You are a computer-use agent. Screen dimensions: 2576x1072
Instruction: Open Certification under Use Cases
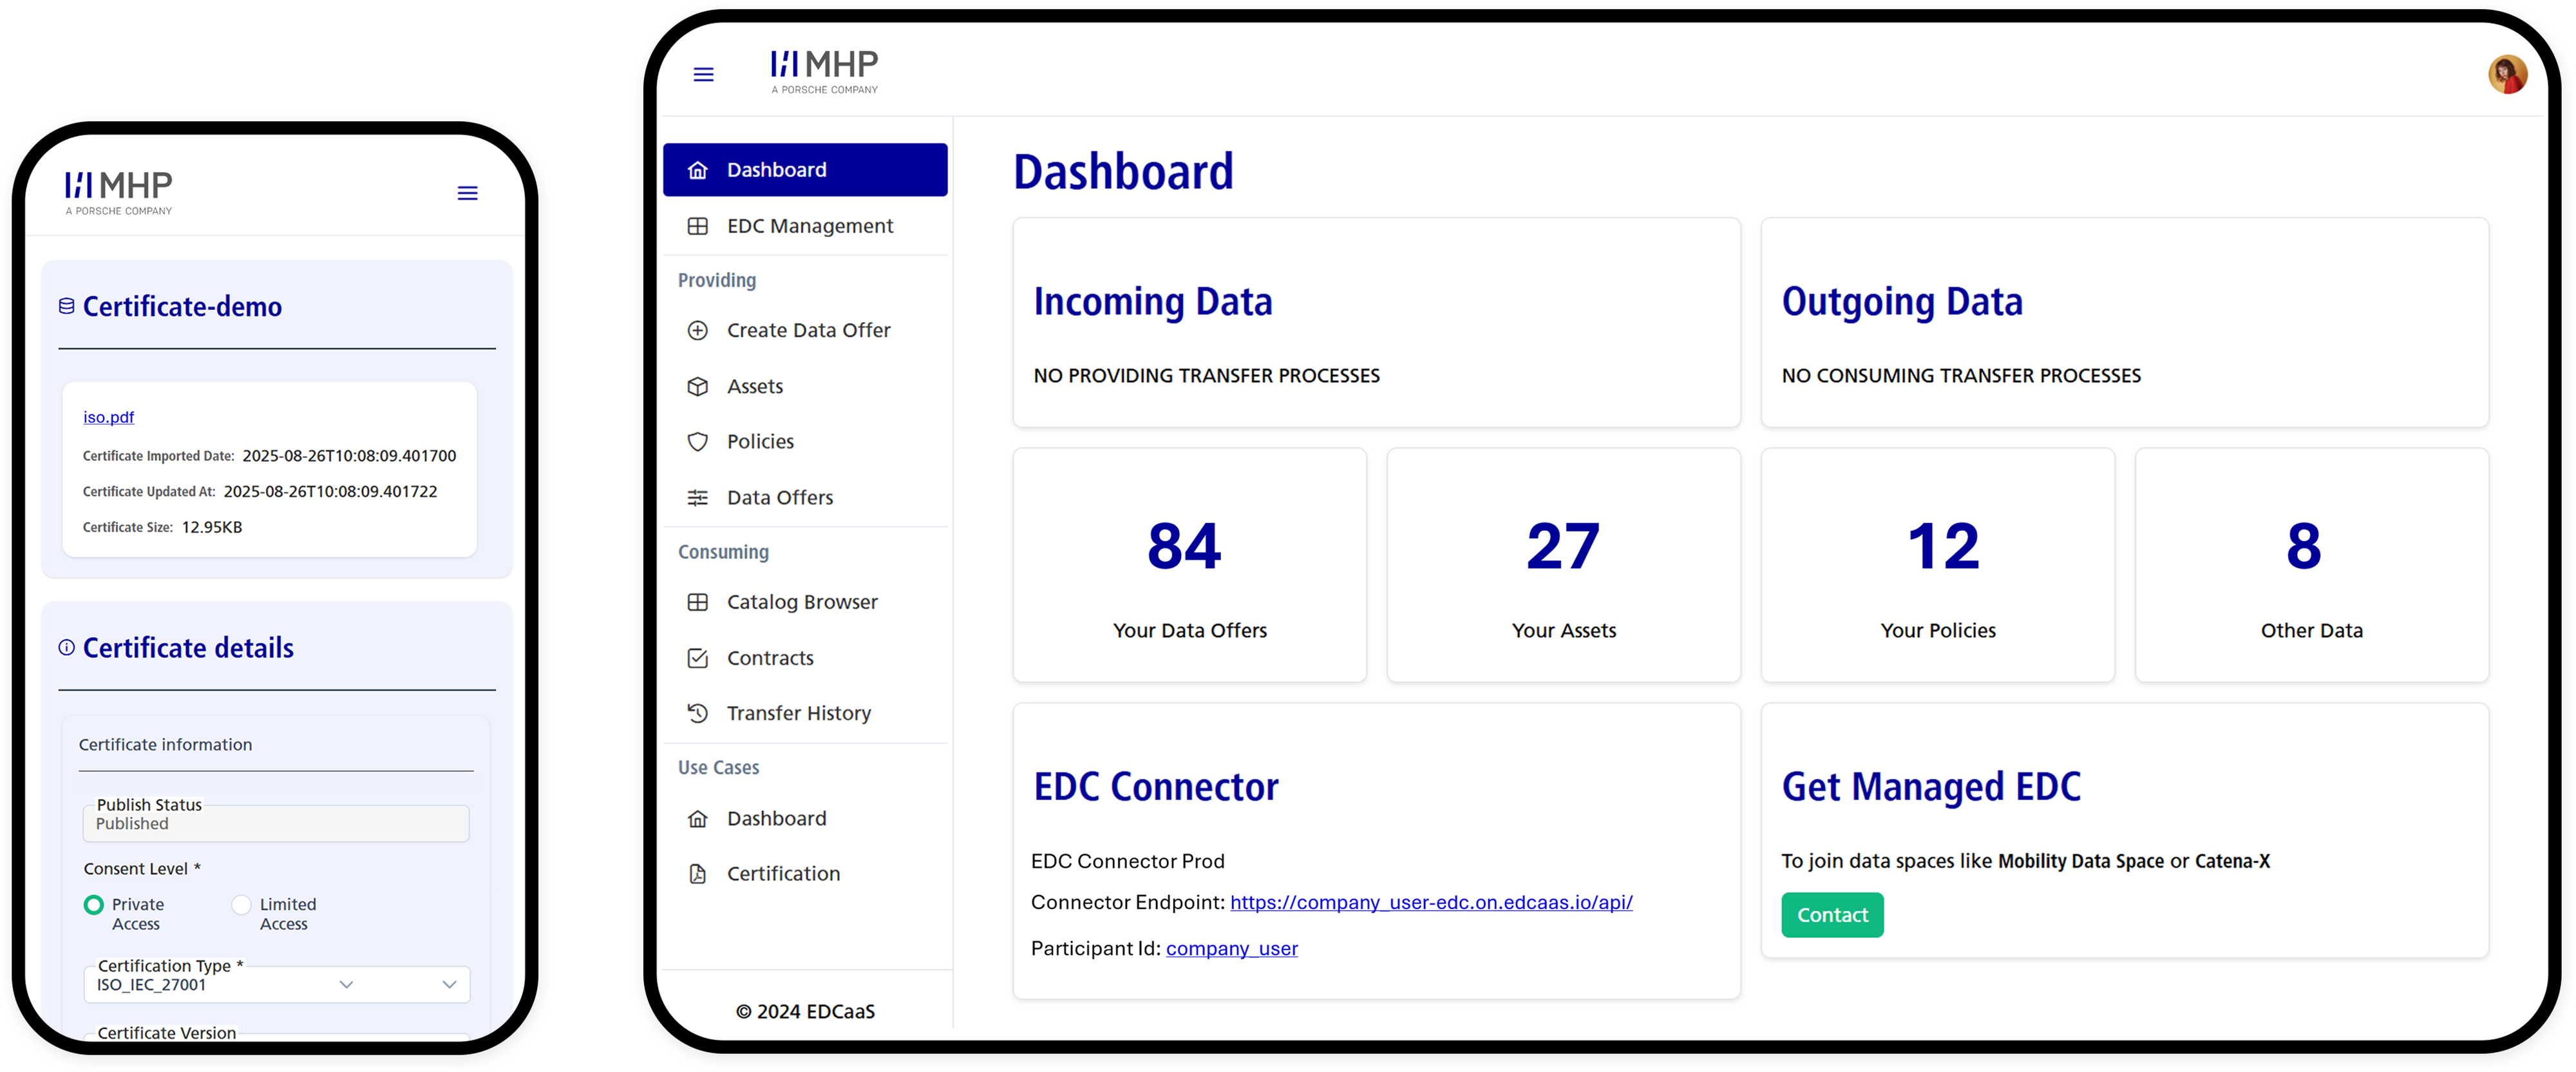coord(805,874)
